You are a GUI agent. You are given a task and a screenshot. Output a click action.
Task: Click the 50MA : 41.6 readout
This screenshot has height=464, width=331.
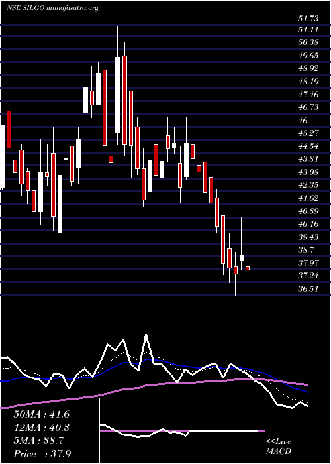(x=41, y=414)
